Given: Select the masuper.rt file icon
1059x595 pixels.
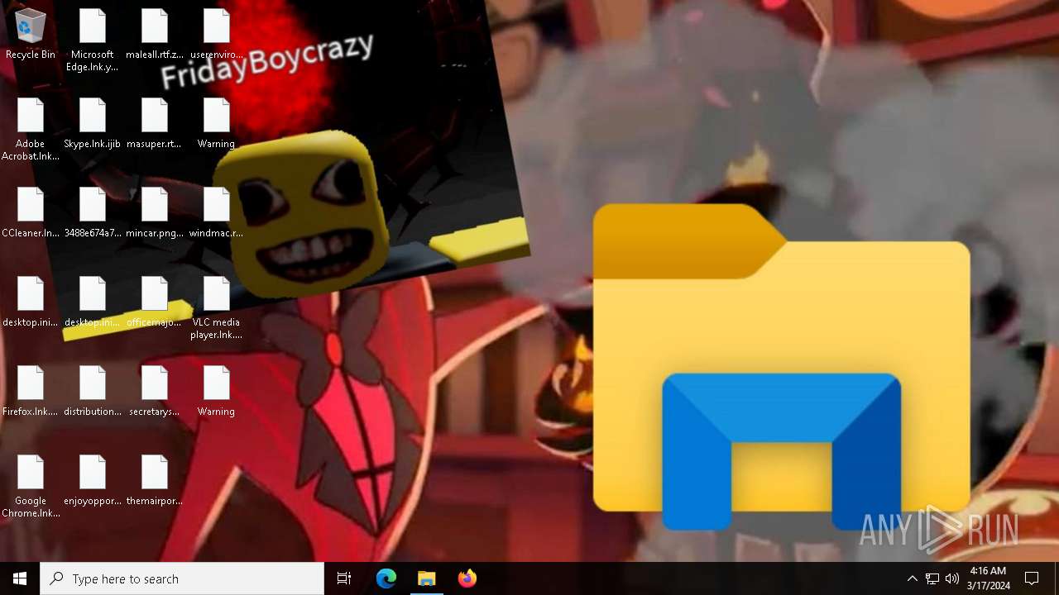Looking at the screenshot, I should pyautogui.click(x=155, y=124).
